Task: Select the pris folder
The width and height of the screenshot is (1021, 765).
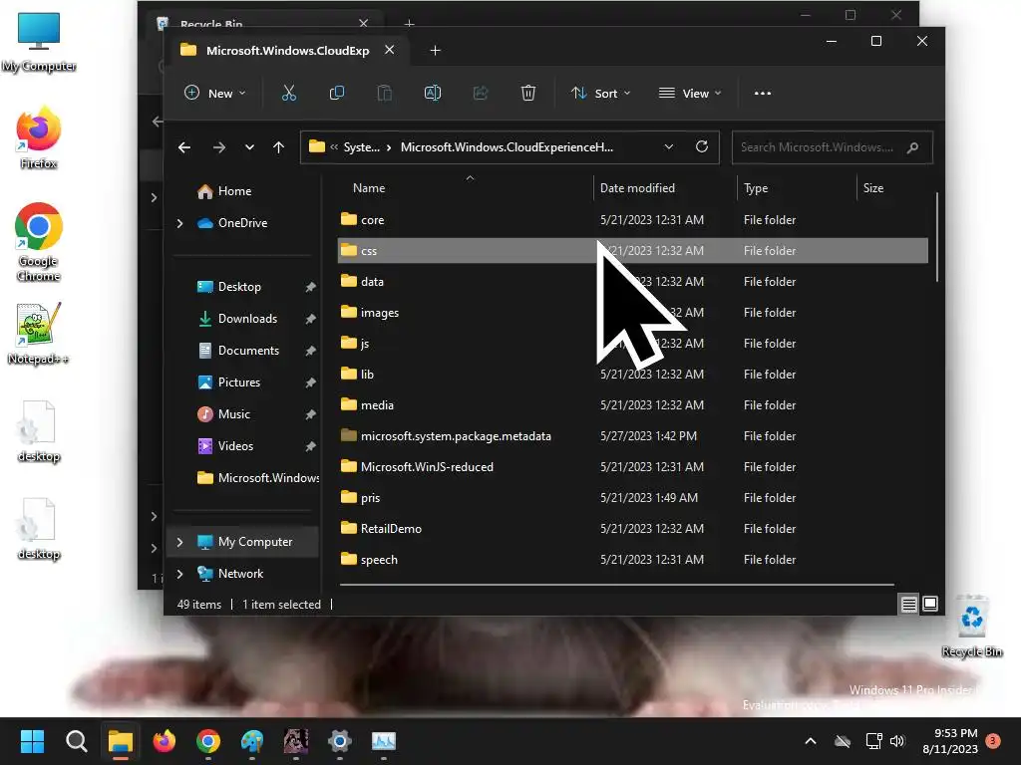Action: click(x=632, y=498)
